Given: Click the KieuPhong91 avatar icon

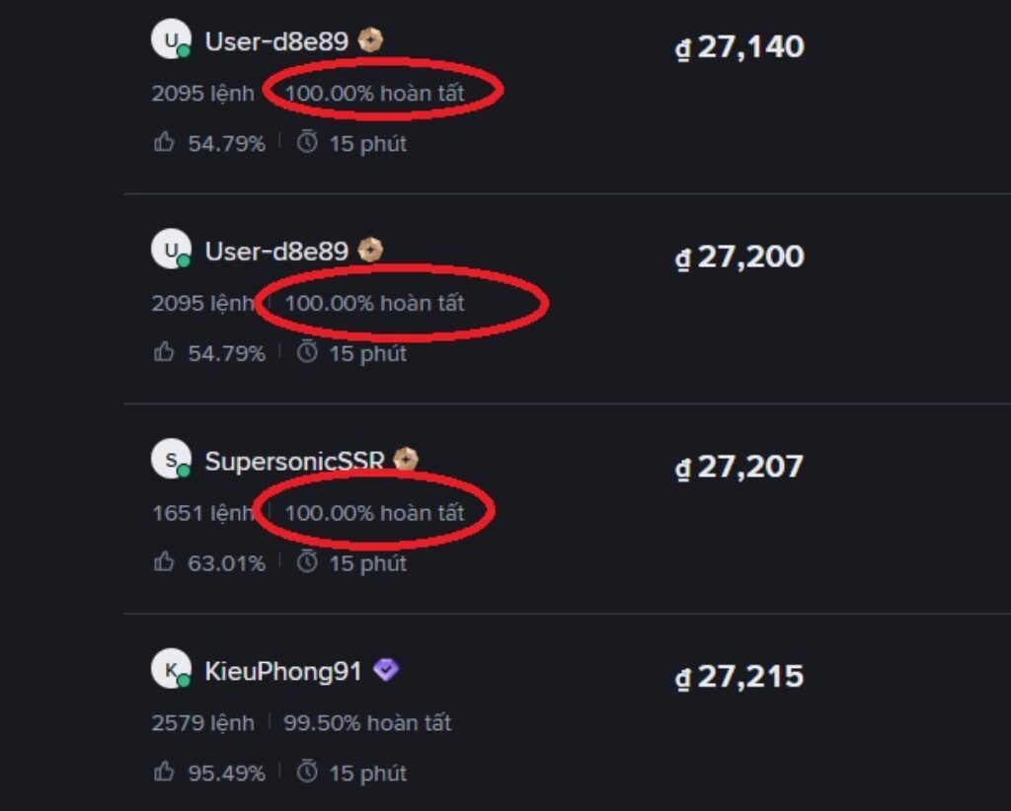Looking at the screenshot, I should [x=170, y=670].
